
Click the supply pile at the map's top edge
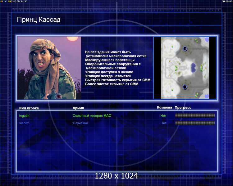click(x=197, y=40)
